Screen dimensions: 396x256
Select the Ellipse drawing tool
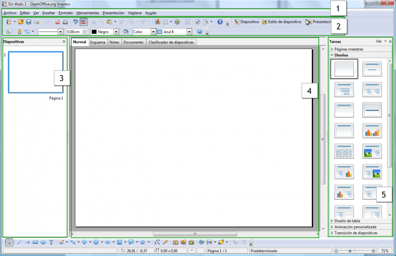click(43, 242)
